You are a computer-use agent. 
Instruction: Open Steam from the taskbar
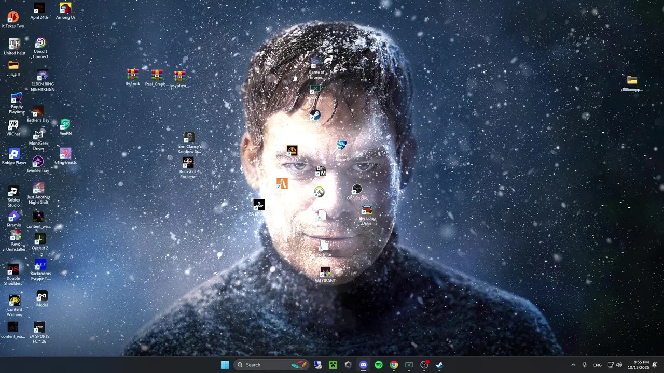pyautogui.click(x=439, y=365)
